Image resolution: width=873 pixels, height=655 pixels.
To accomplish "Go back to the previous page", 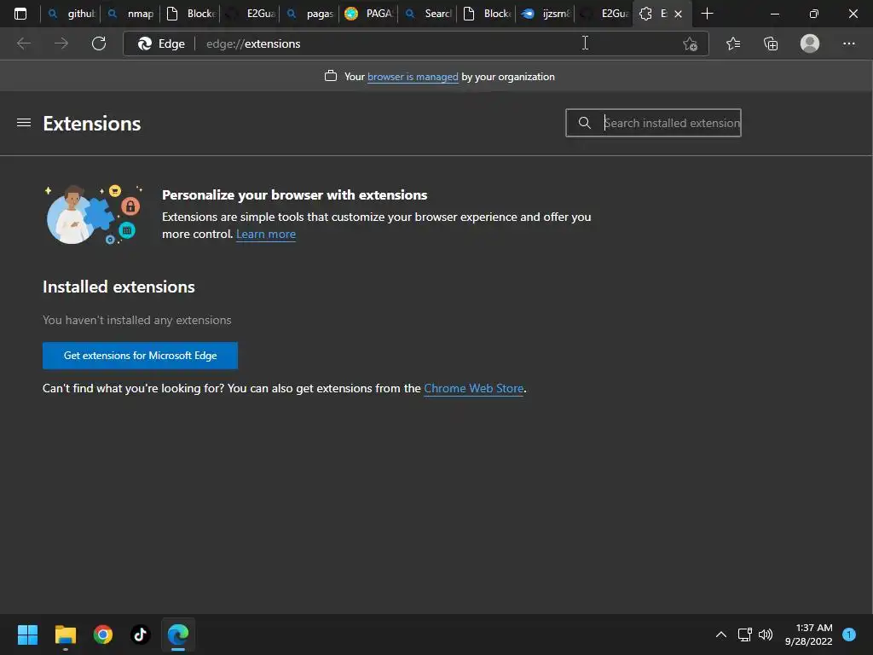I will pyautogui.click(x=24, y=43).
